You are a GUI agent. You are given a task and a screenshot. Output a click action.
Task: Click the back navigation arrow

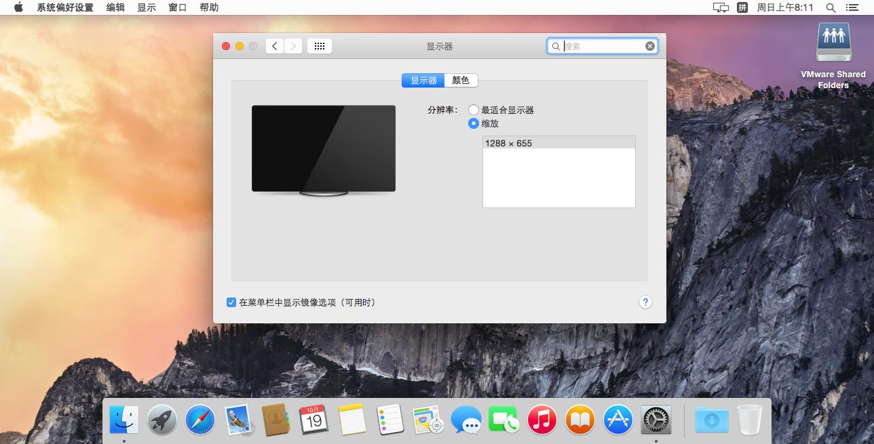274,45
